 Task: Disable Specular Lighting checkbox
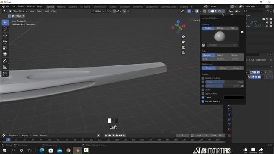(203, 101)
